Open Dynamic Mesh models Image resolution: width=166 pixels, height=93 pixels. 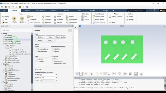tap(99, 17)
